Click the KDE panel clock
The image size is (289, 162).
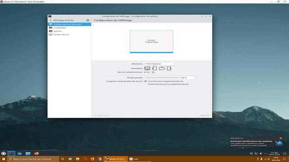[x=274, y=153]
